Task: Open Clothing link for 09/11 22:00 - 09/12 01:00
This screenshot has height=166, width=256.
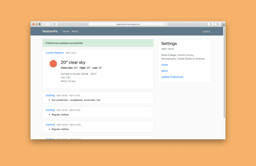Action: (x=50, y=110)
